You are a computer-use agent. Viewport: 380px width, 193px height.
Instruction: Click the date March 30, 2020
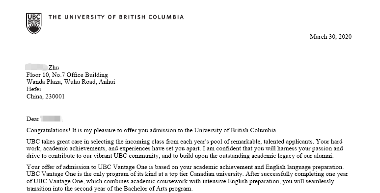[x=330, y=37]
